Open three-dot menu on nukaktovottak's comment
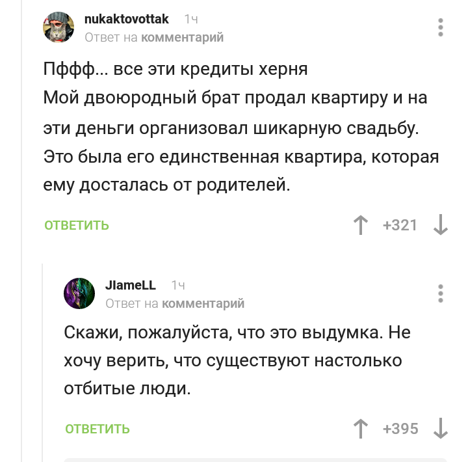468x462 pixels. point(441,27)
